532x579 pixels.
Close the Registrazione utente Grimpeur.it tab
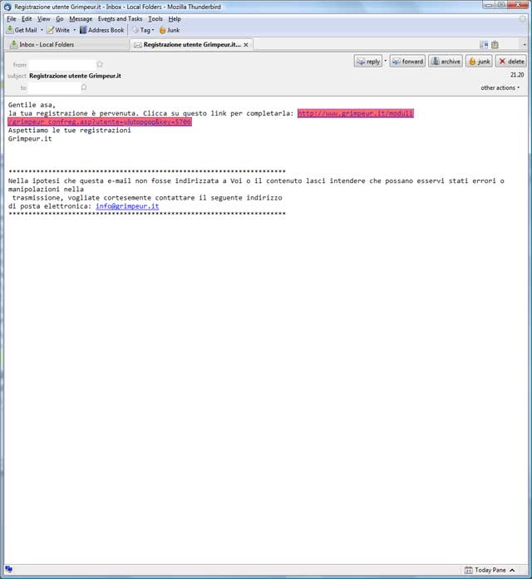[246, 45]
